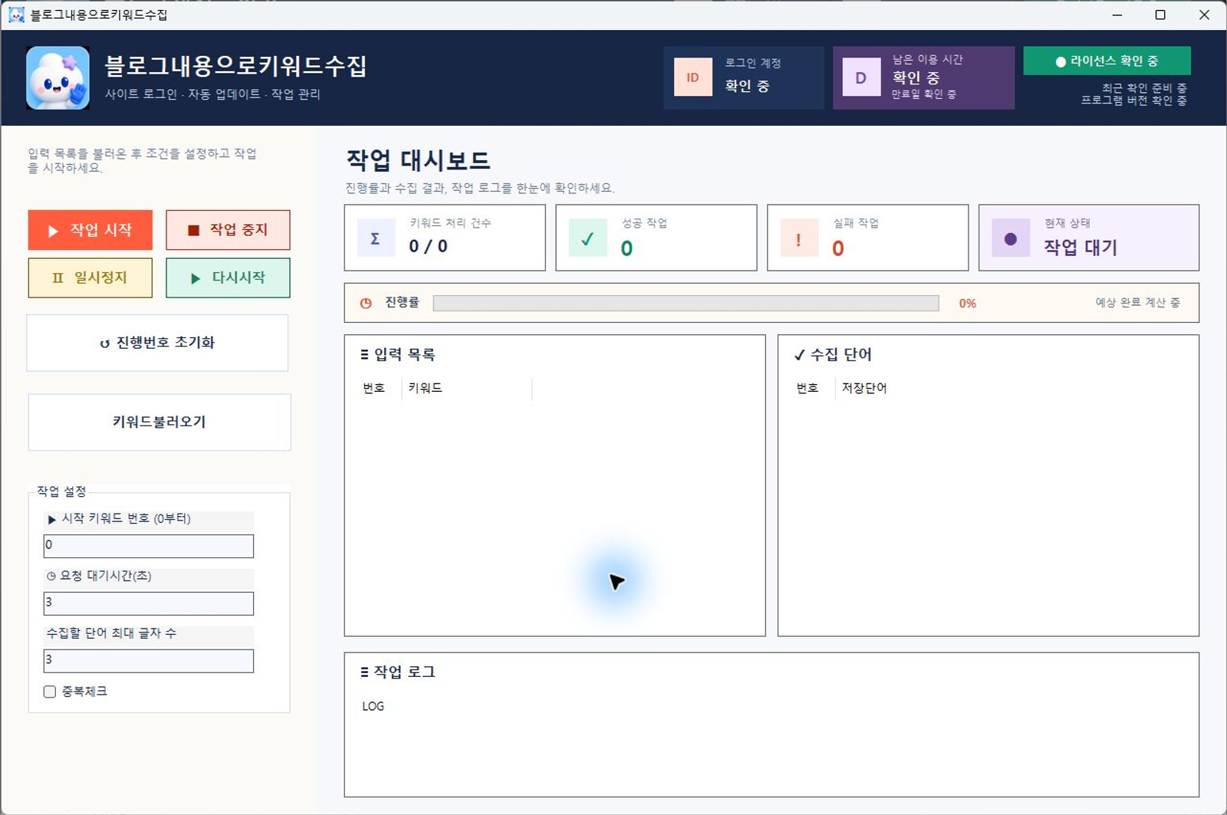
Task: Click the 프로그램 버전 확인 중 text
Action: tap(1134, 100)
